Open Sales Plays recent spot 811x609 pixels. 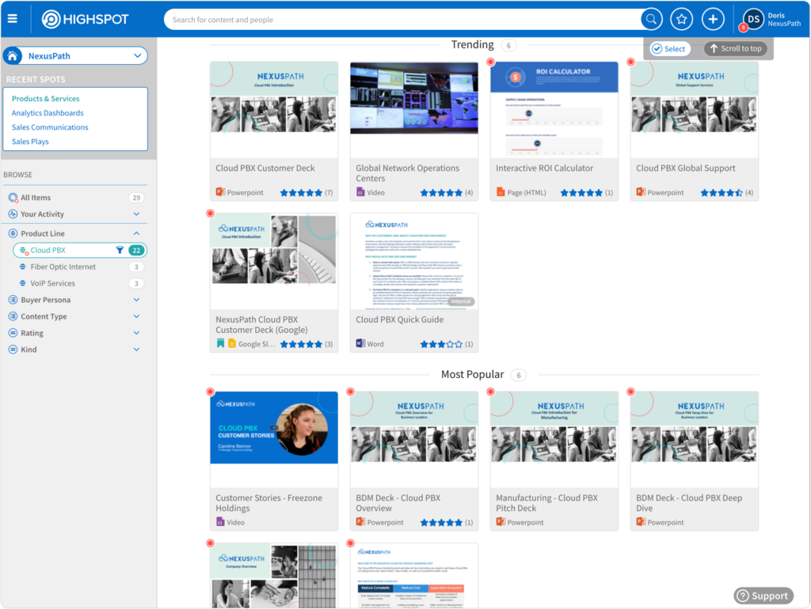(30, 142)
